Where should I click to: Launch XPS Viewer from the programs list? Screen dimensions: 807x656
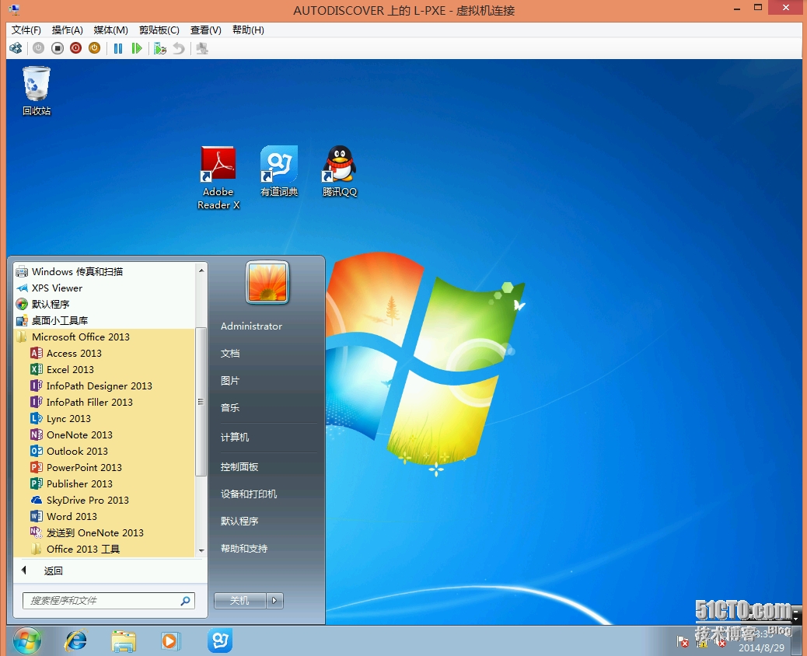tap(104, 288)
